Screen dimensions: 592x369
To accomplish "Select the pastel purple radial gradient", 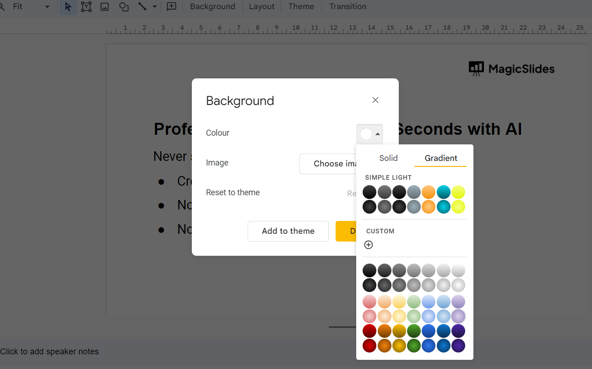I will [x=458, y=316].
